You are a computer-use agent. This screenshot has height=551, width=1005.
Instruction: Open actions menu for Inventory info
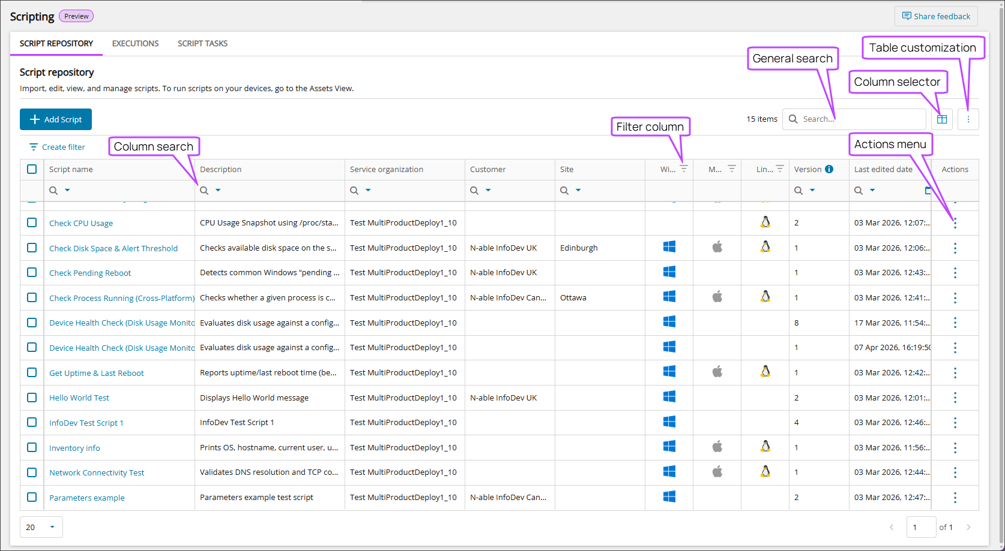(955, 448)
